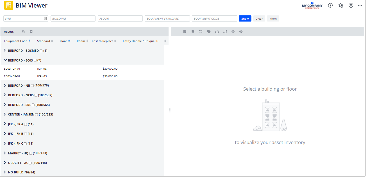The image size is (368, 179).
Task: Sort by Equipment Code column arrows
Action: pos(29,41)
